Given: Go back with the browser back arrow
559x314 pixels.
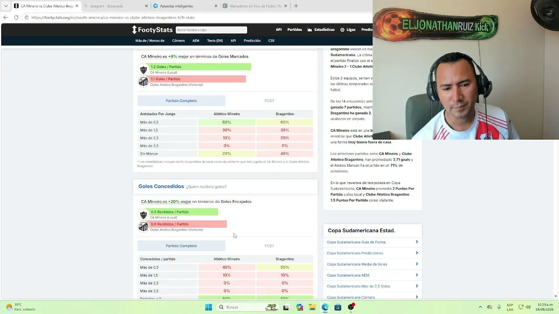Looking at the screenshot, I should 6,17.
